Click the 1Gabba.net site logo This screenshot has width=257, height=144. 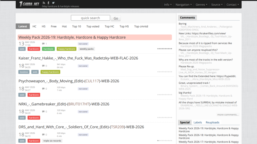pos(29,4)
